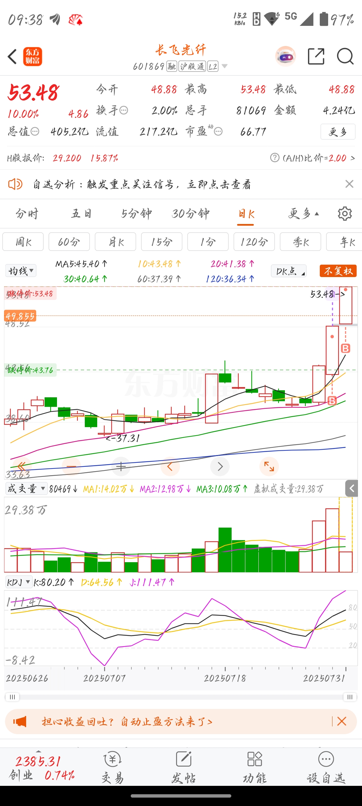Jump chart to earliest with double-left arrow
Image resolution: width=362 pixels, height=806 pixels.
coord(22,466)
